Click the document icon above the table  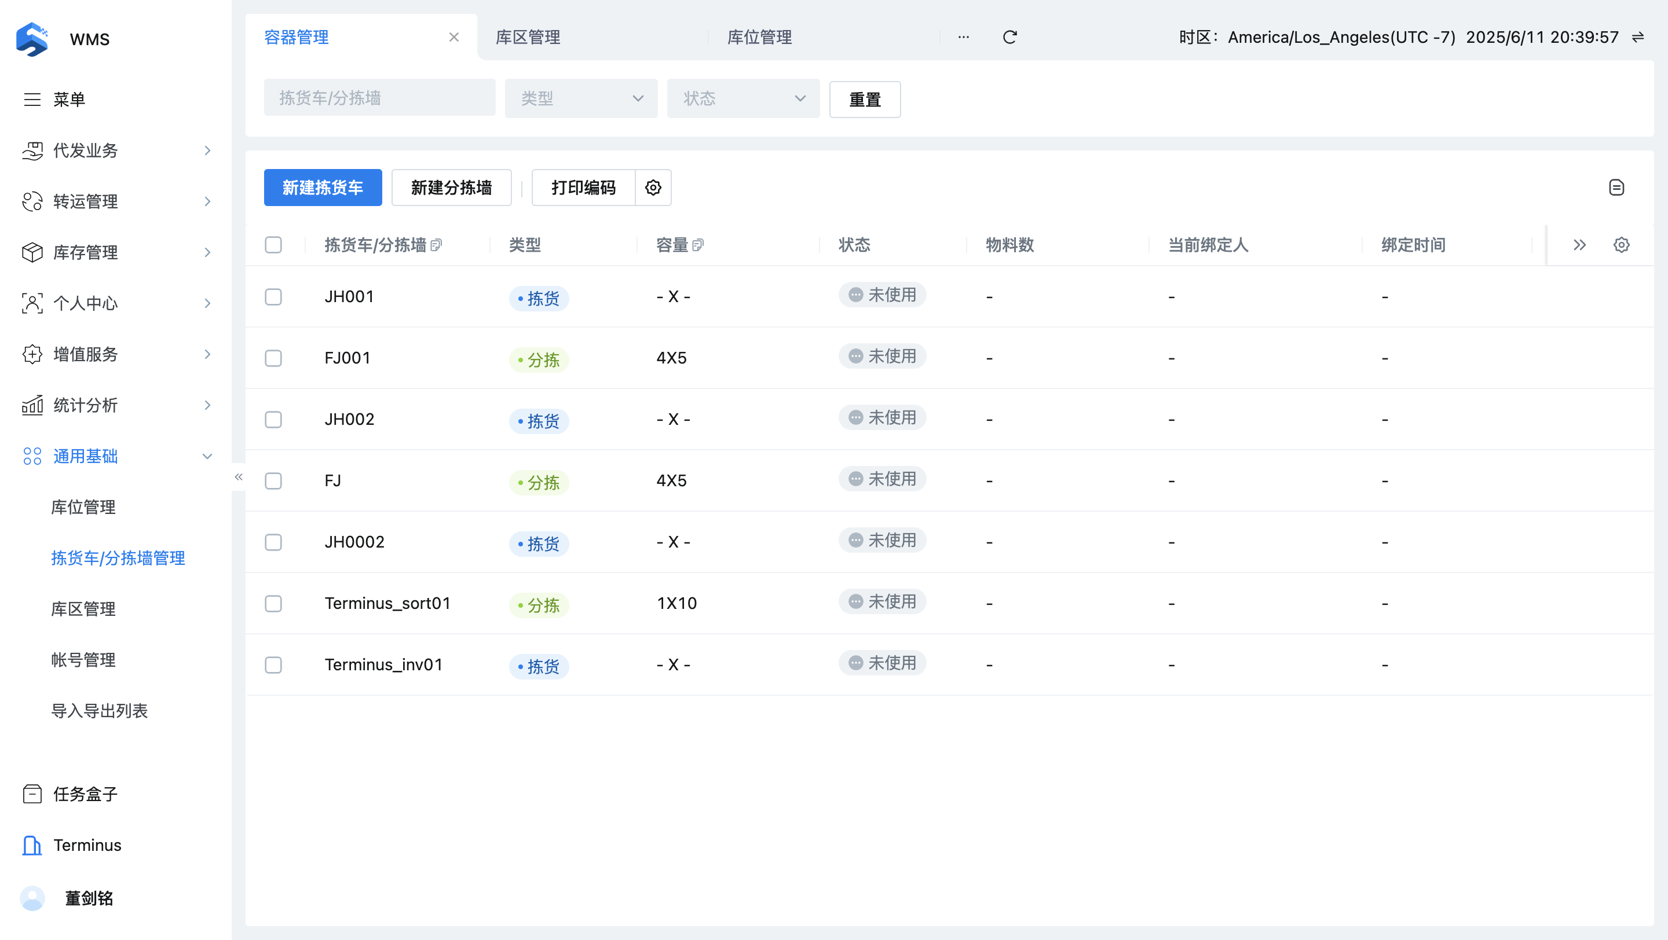[x=1616, y=188]
